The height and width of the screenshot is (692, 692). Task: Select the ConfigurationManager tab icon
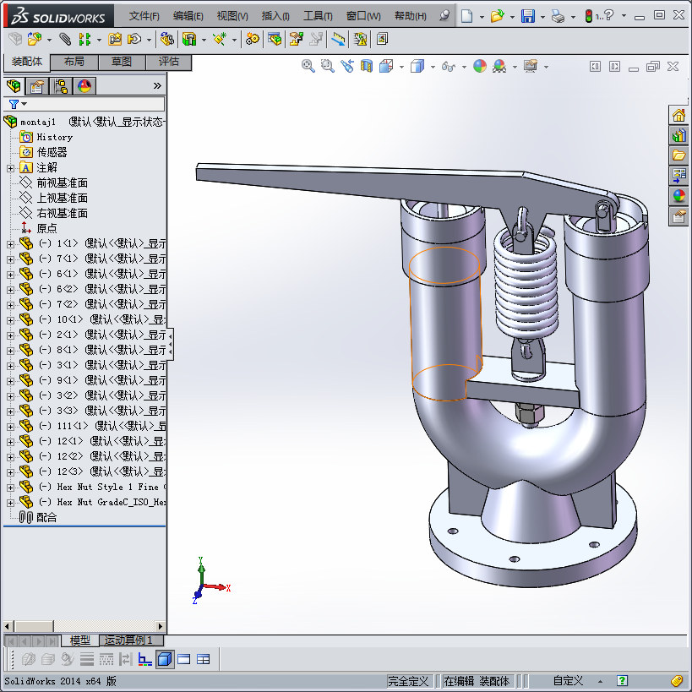click(61, 86)
